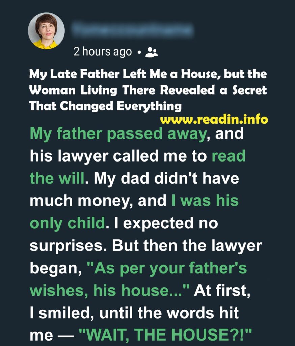Click the green "the will" text
Image resolution: width=295 pixels, height=346 pixels.
point(57,178)
